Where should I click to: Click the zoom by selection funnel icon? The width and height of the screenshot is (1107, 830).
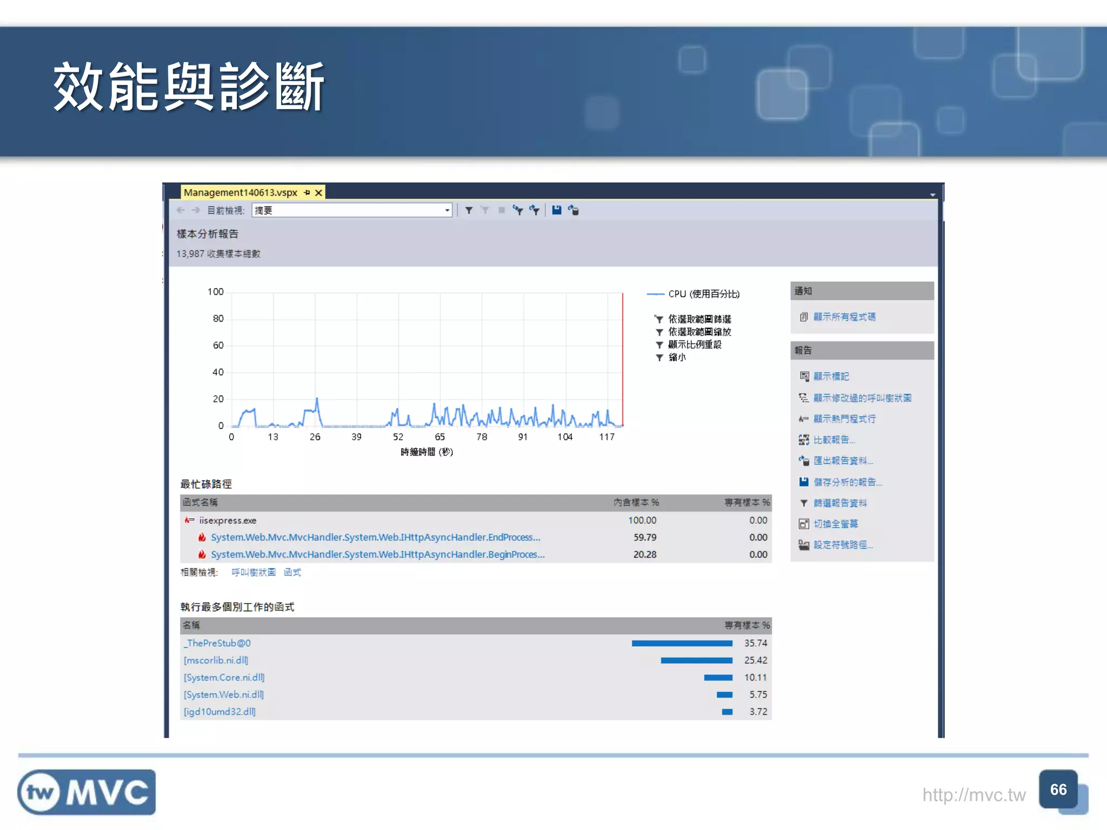[x=535, y=210]
